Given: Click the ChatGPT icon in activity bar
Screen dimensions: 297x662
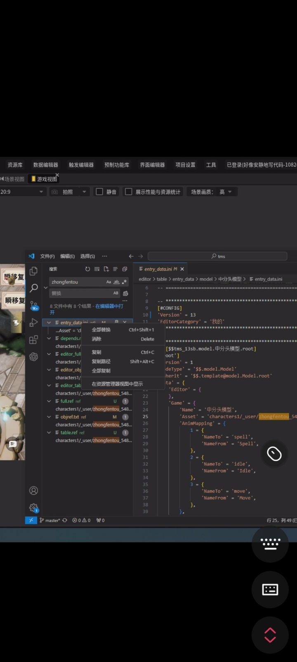Looking at the screenshot, I should click(34, 357).
